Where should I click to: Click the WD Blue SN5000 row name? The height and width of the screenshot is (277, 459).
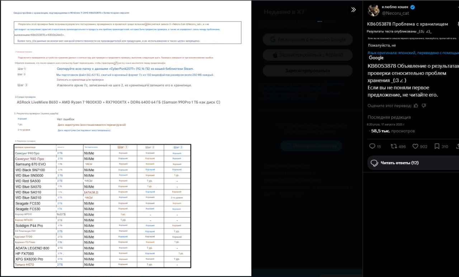point(29,175)
